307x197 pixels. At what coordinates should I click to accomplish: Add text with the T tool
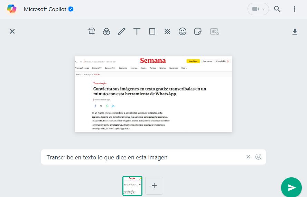[x=137, y=31]
